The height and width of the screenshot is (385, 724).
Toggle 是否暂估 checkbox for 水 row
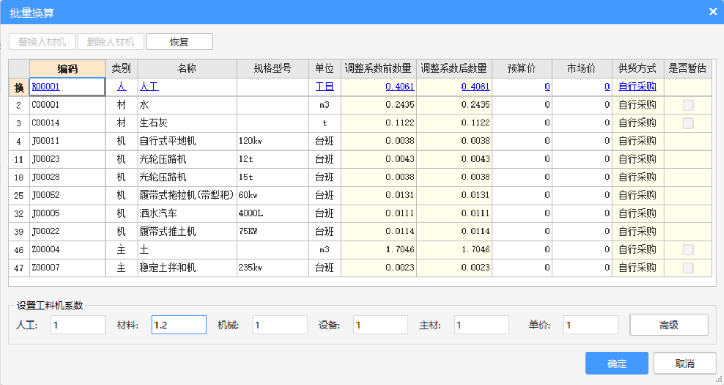click(x=687, y=105)
